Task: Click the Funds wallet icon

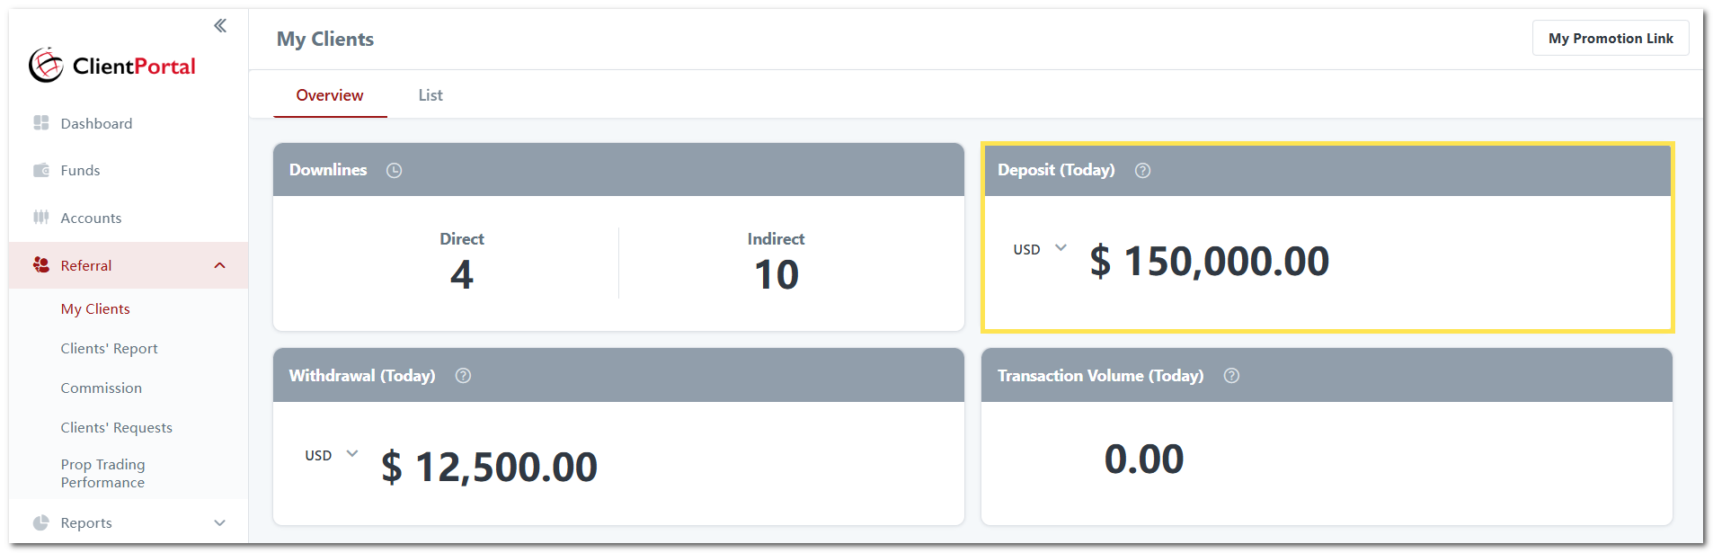Action: pos(41,170)
